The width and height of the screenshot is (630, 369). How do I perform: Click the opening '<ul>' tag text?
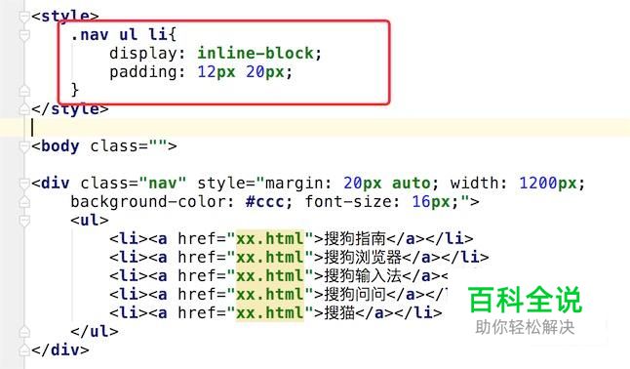(89, 220)
